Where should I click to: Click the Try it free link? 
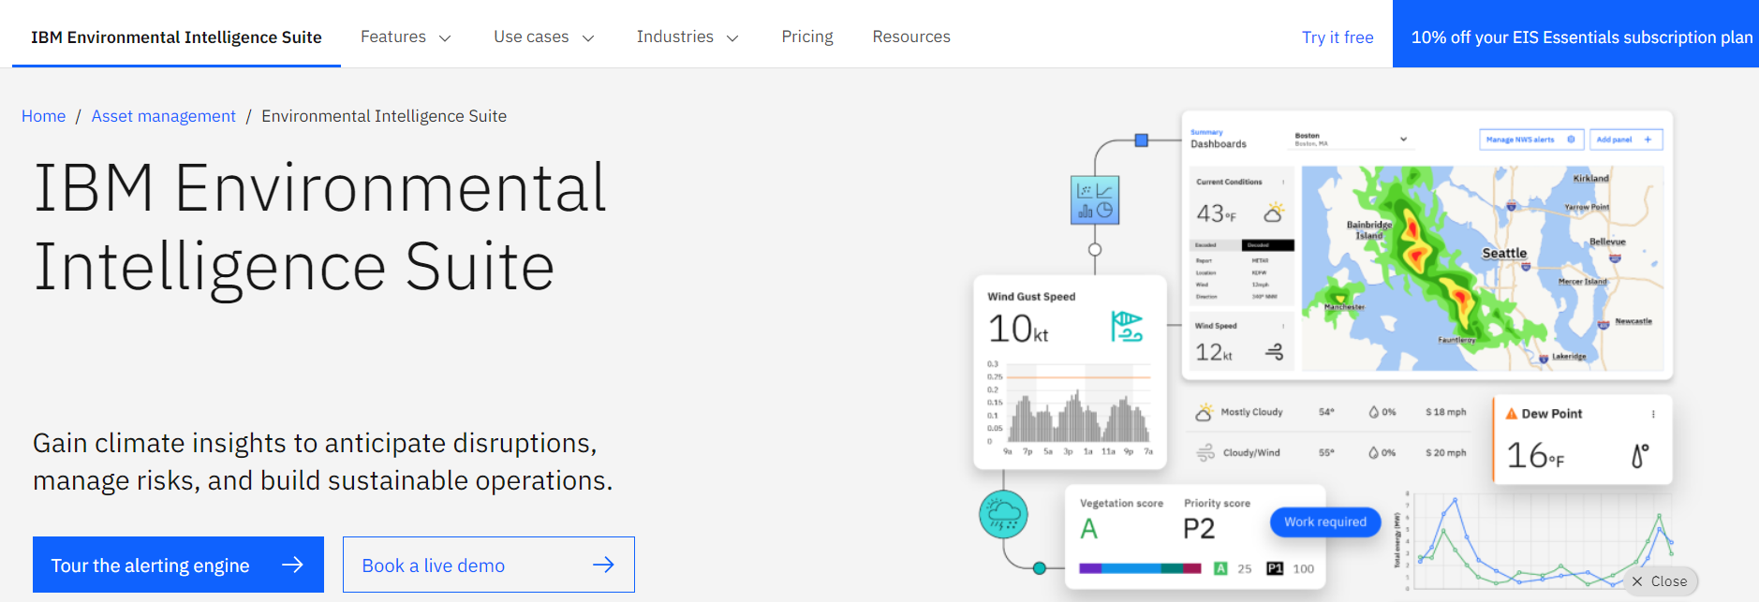coord(1338,37)
